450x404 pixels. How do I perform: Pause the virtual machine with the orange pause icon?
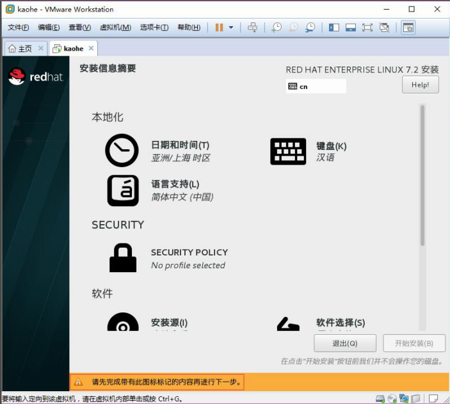[220, 28]
